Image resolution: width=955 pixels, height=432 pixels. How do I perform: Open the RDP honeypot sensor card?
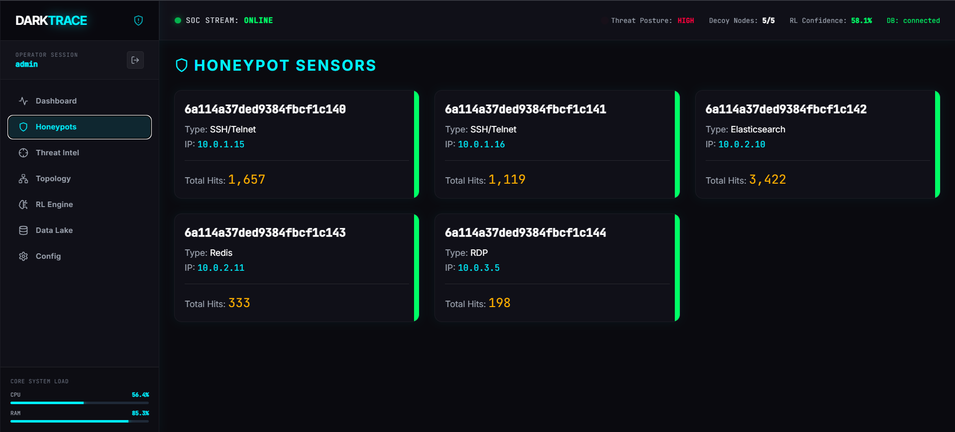click(557, 268)
